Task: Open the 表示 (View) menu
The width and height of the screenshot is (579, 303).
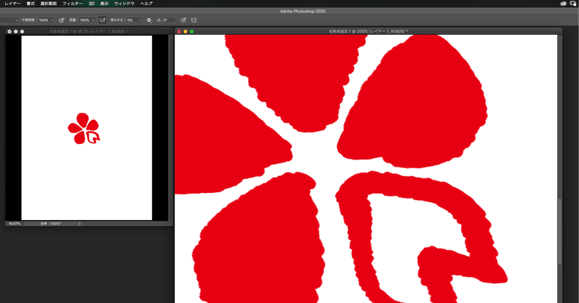Action: click(104, 3)
